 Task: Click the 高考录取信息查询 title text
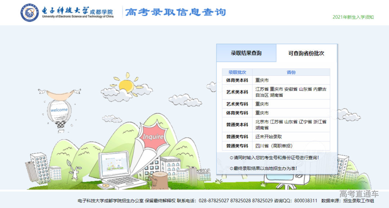tap(175, 12)
